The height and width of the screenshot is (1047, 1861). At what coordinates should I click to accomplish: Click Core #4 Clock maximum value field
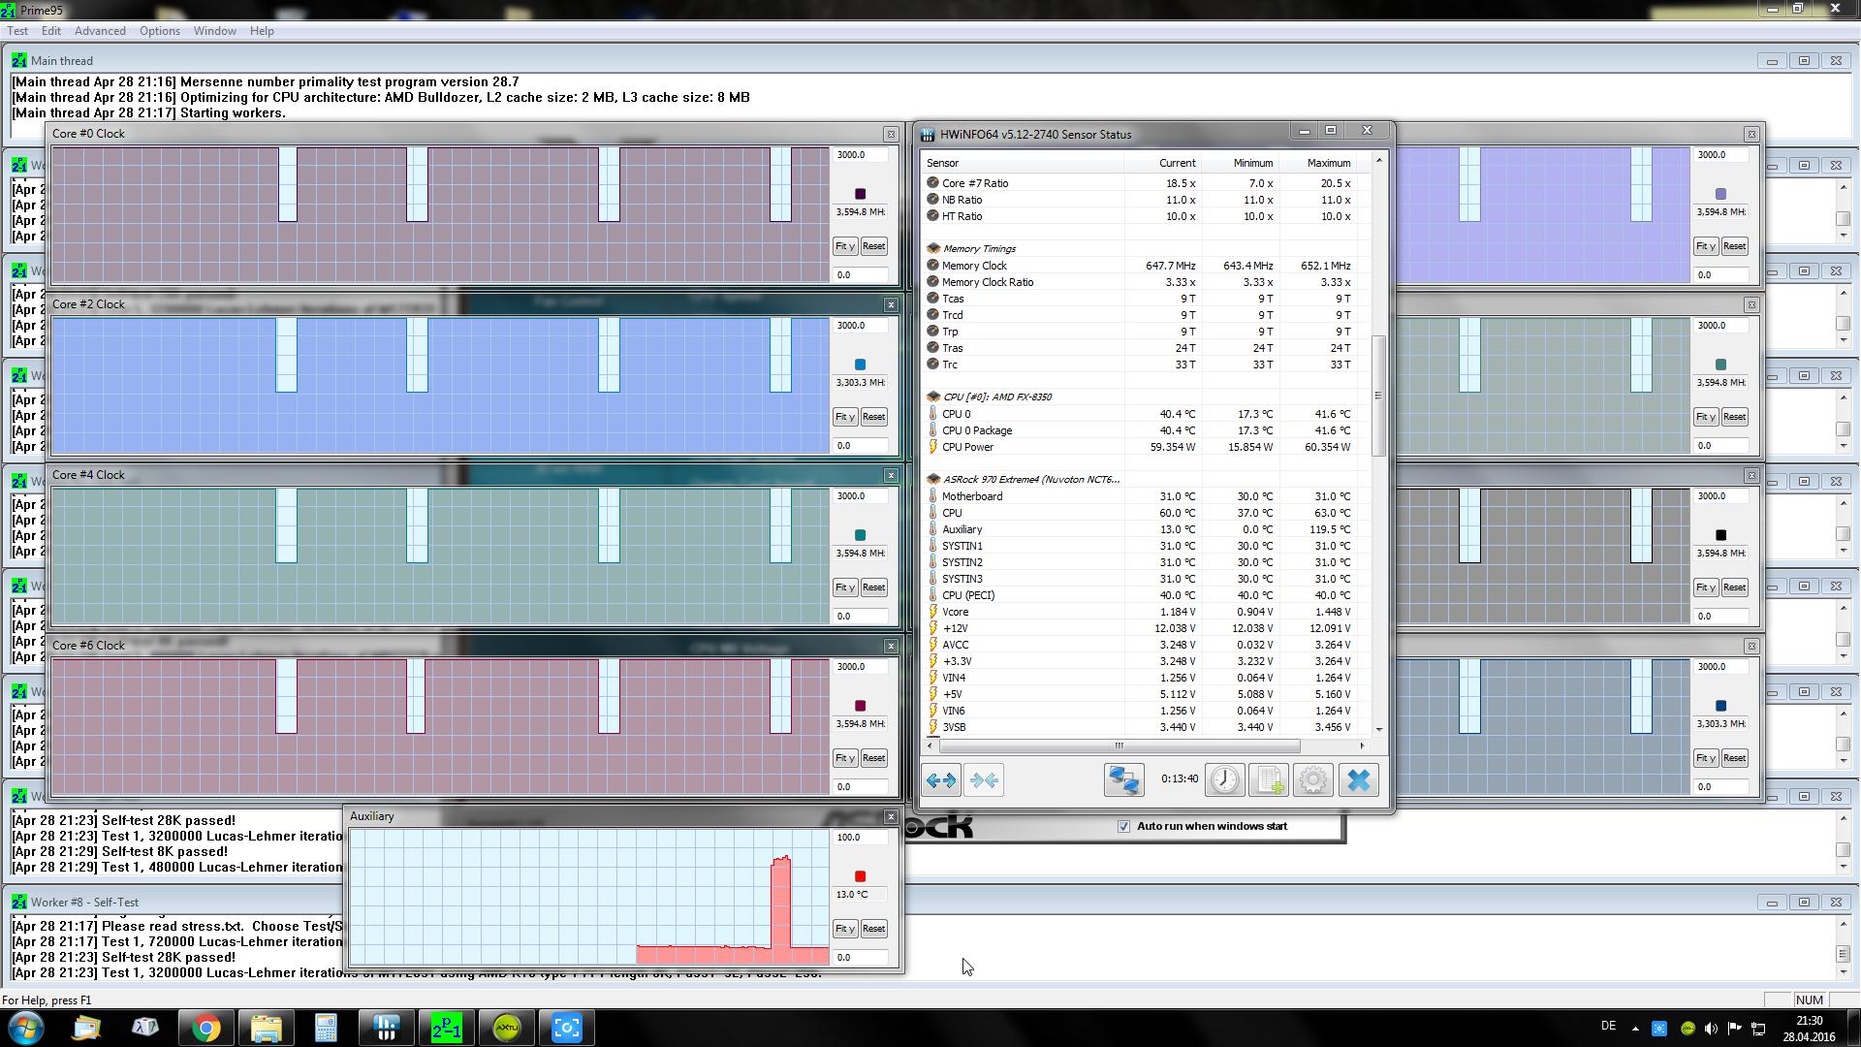pos(859,496)
